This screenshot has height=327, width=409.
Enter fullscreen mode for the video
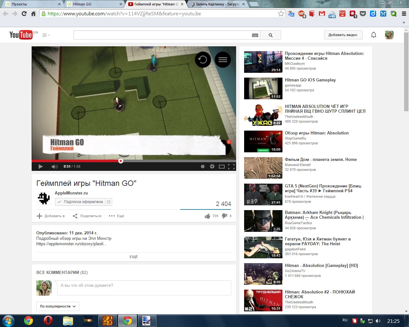tap(231, 166)
